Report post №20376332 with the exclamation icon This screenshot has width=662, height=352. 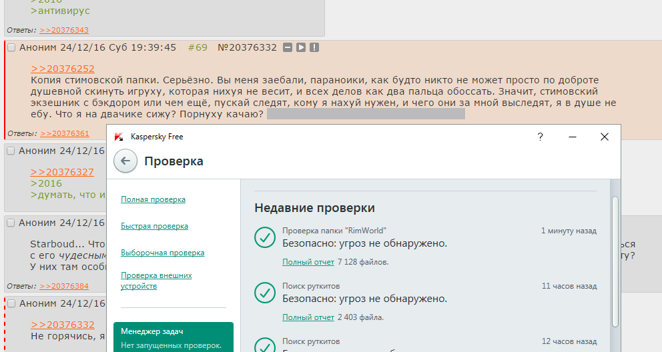(x=314, y=47)
